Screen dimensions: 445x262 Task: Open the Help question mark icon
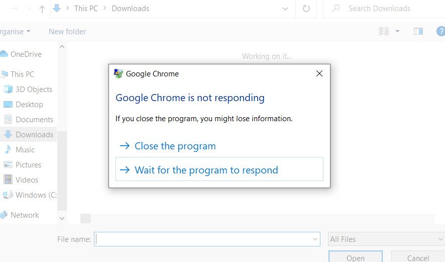pyautogui.click(x=441, y=31)
